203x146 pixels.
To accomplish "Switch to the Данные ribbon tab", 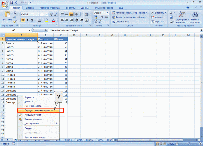I will (x=85, y=8).
